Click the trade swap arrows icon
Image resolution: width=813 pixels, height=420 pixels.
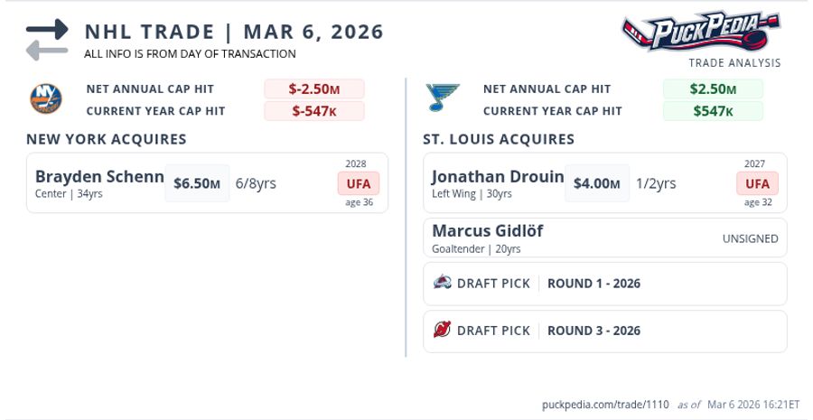(47, 40)
